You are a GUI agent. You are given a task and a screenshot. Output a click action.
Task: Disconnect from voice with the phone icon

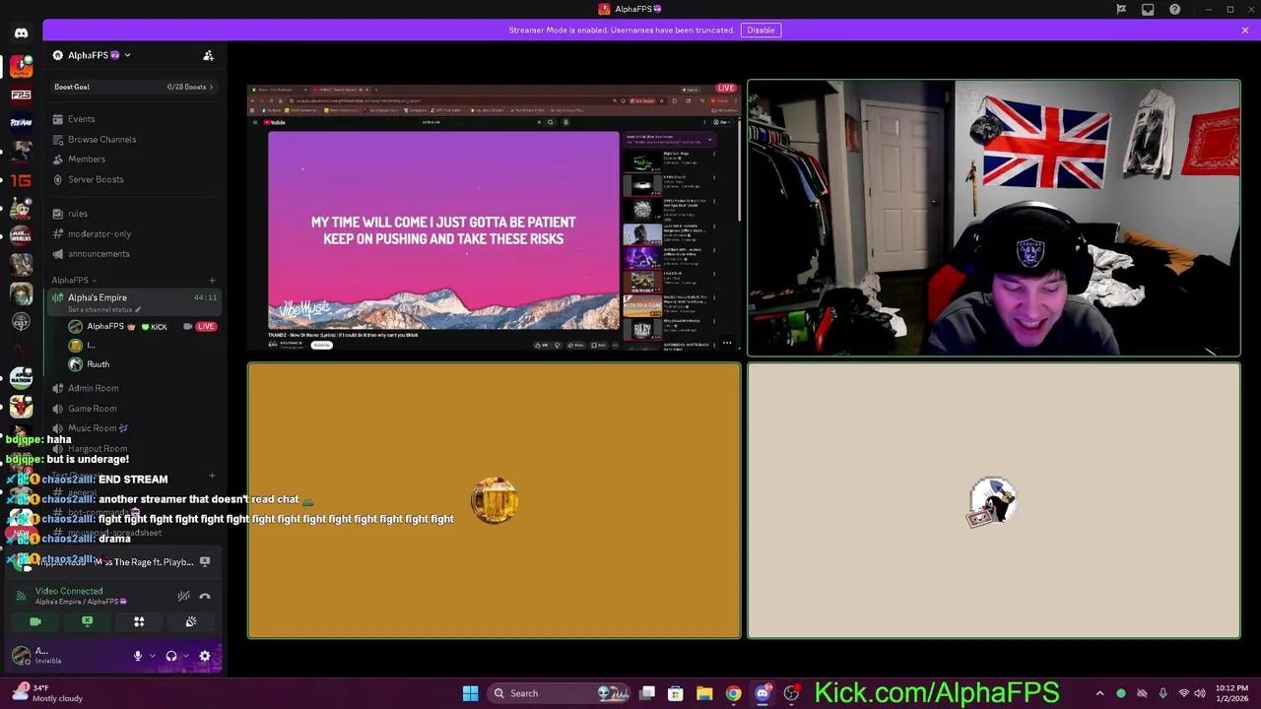[x=205, y=596]
